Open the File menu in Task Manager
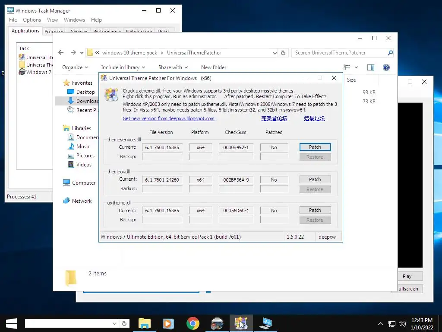This screenshot has height=332, width=442. coord(13,20)
